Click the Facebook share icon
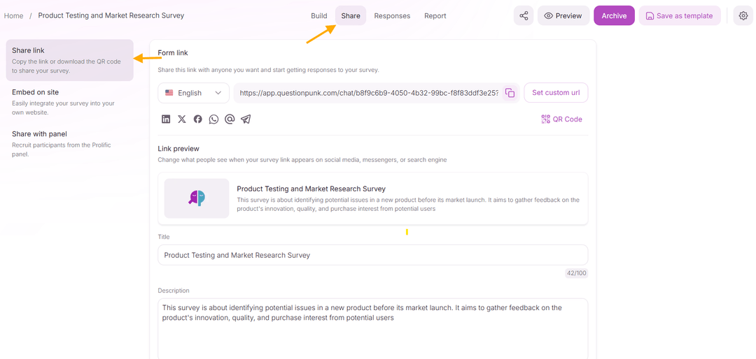The height and width of the screenshot is (359, 756). (198, 119)
